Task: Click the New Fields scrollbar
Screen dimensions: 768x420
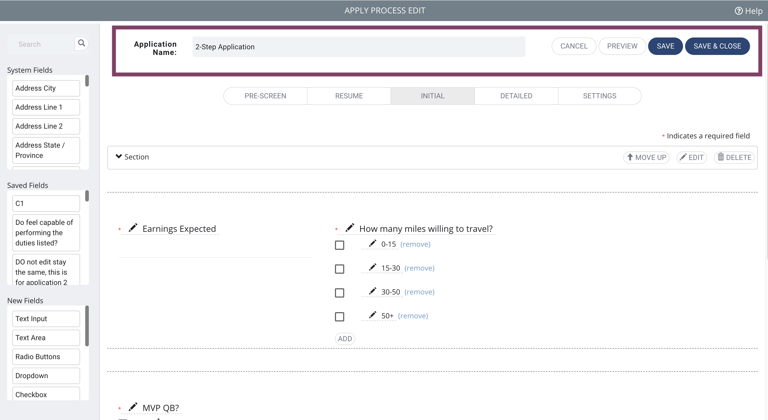Action: pyautogui.click(x=87, y=326)
